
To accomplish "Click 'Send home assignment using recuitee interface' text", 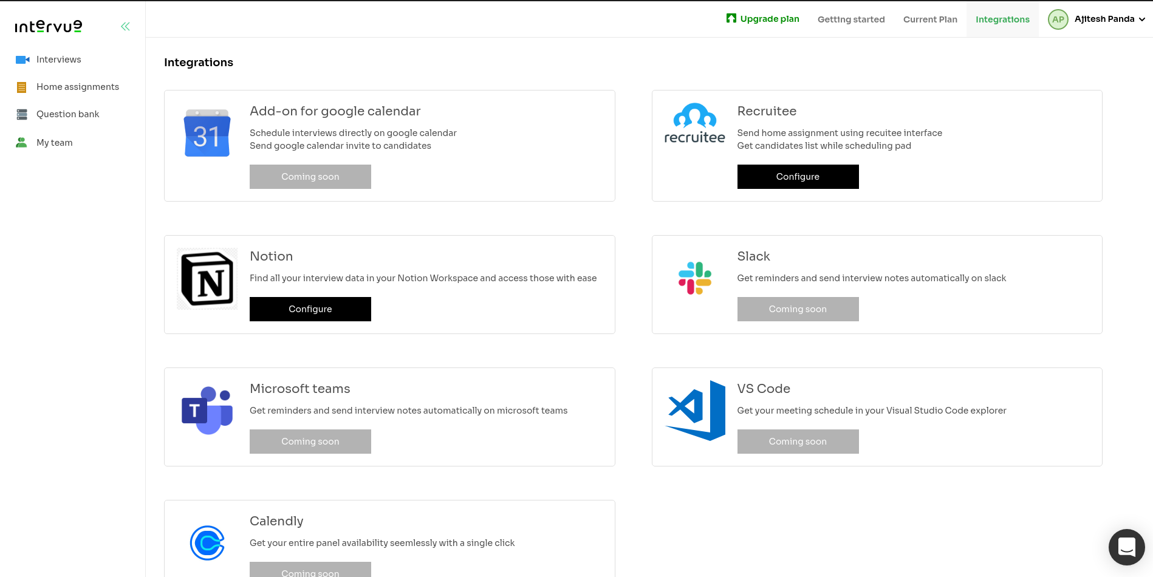I will pos(840,133).
